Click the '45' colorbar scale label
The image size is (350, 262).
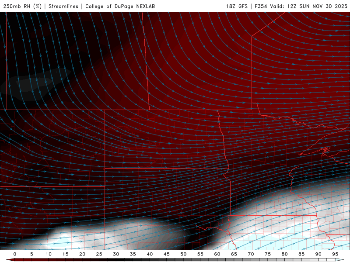pyautogui.click(x=167, y=254)
